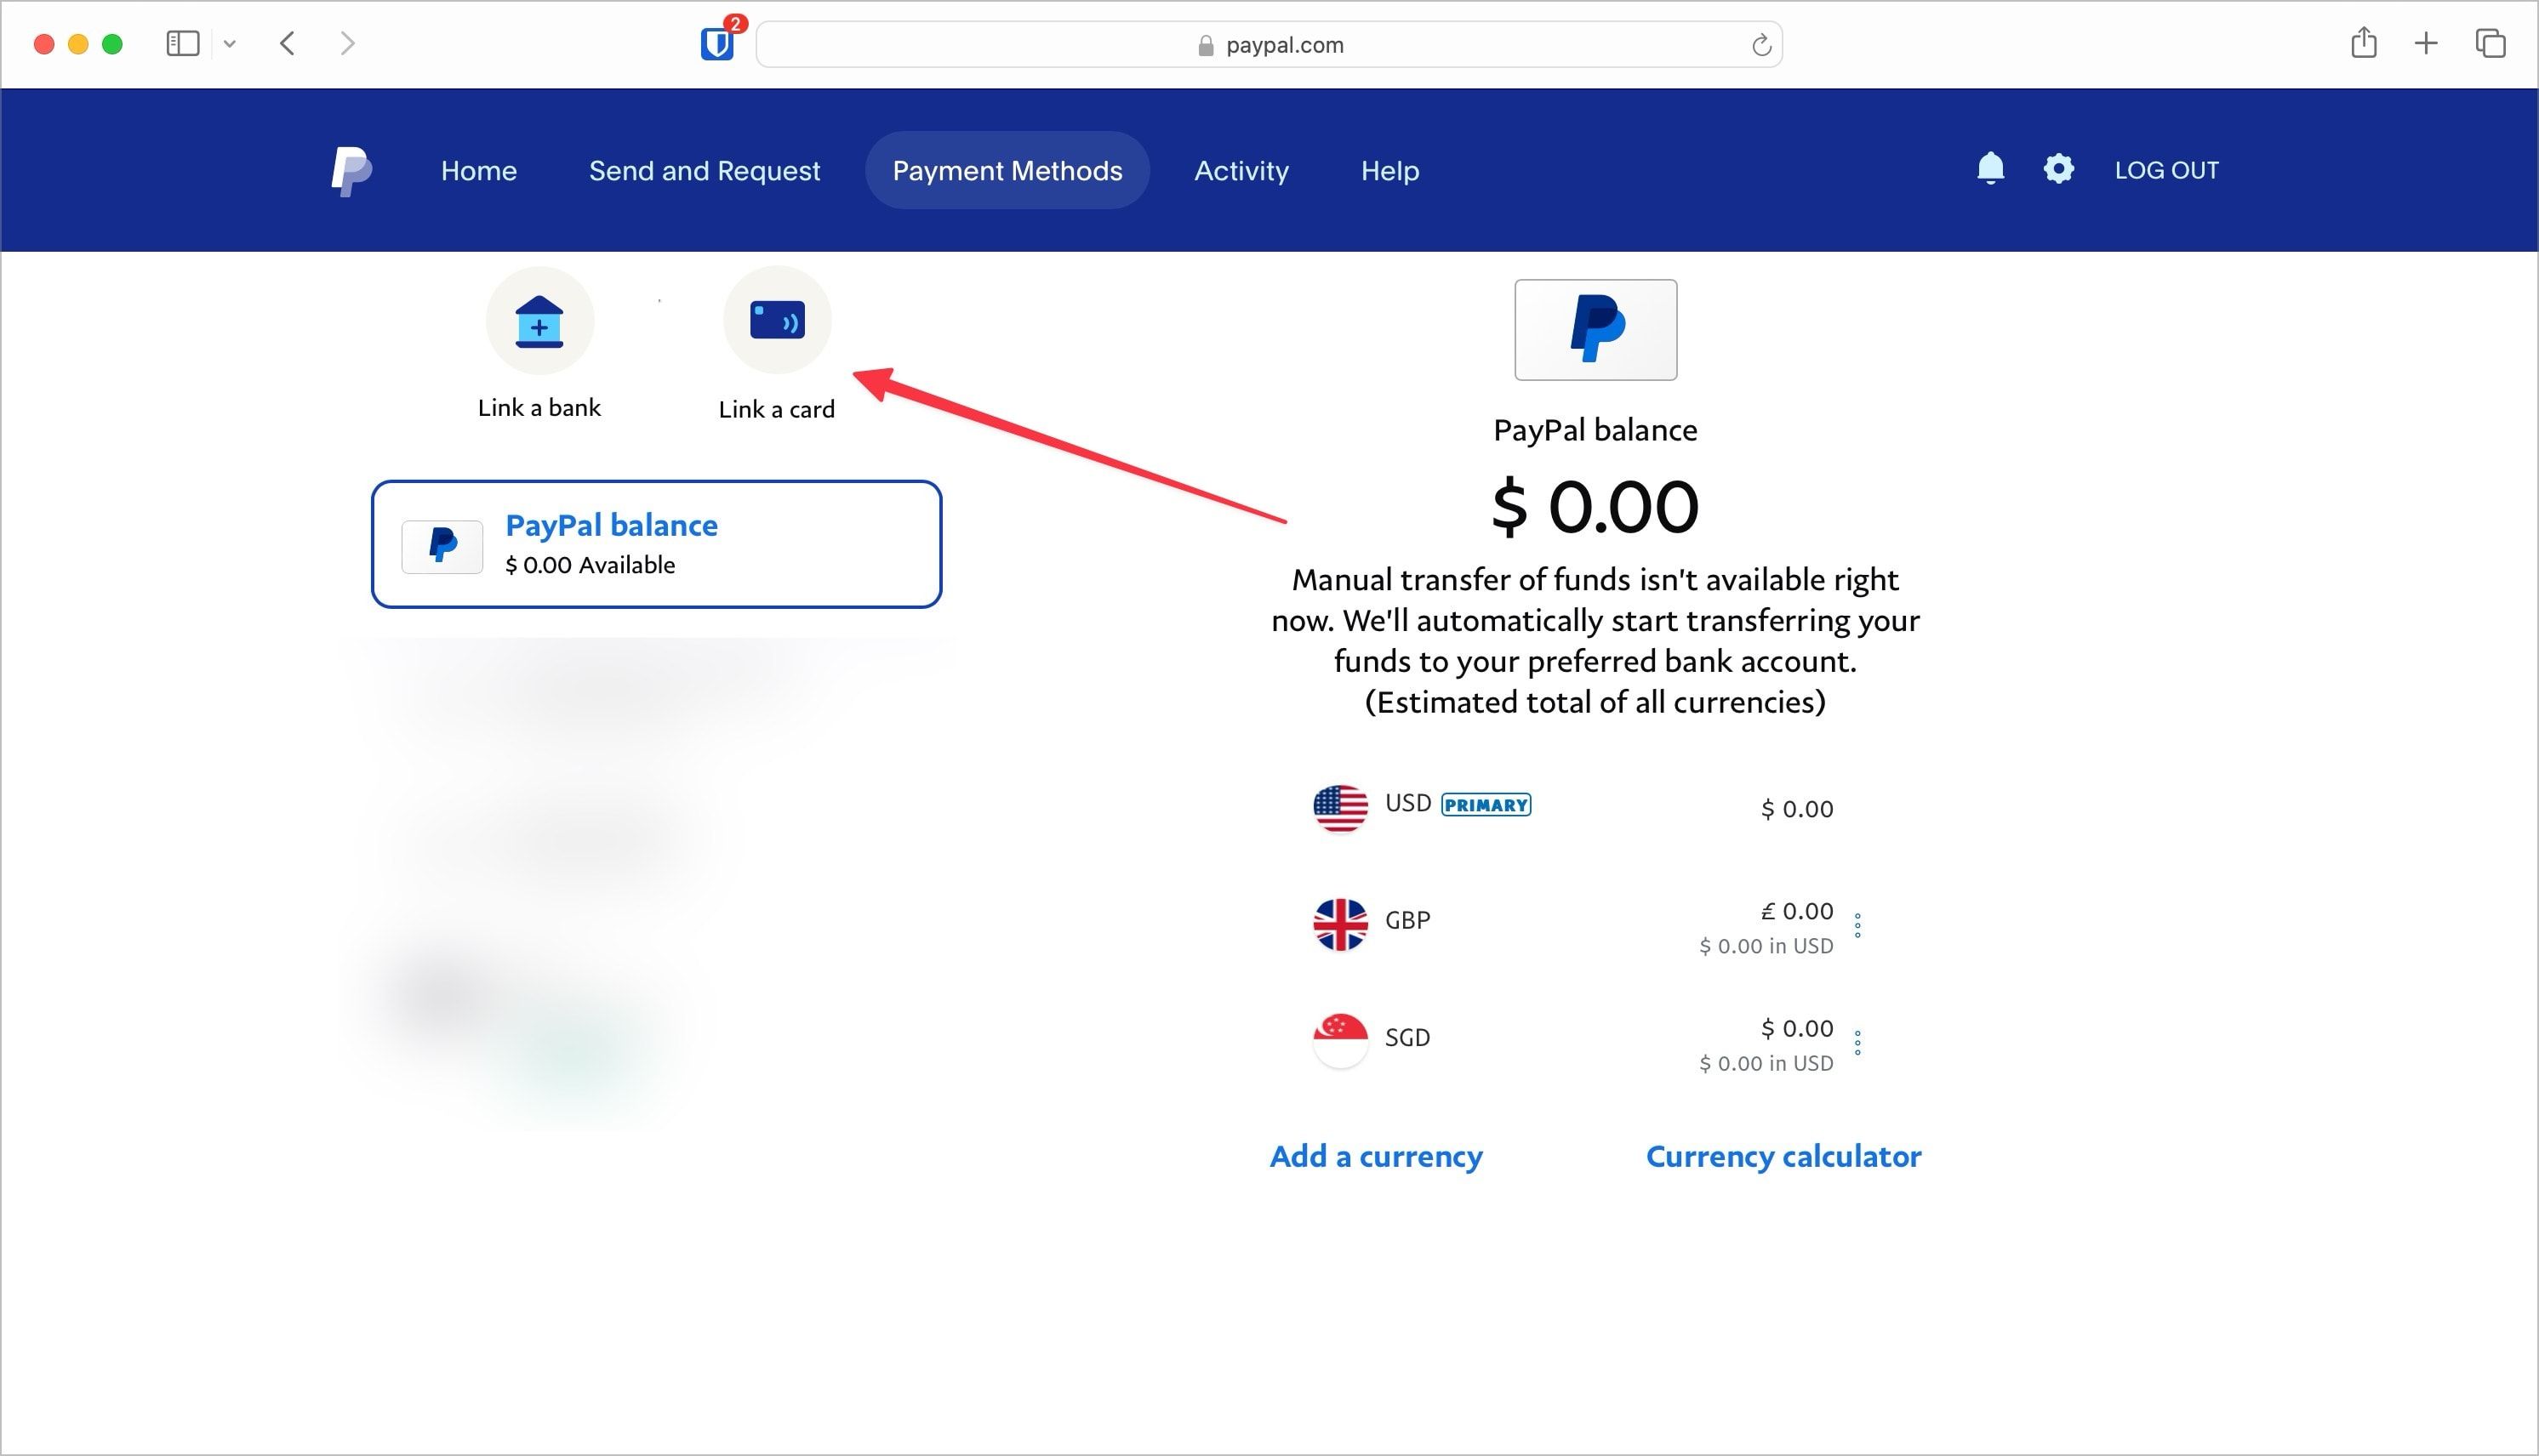Expand SGD currency options menu
This screenshot has height=1456, width=2539.
(1857, 1039)
